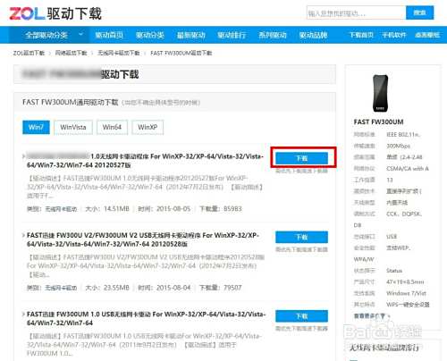Click the 2015-08-05 date value
The width and height of the screenshot is (447, 361).
pyautogui.click(x=173, y=209)
